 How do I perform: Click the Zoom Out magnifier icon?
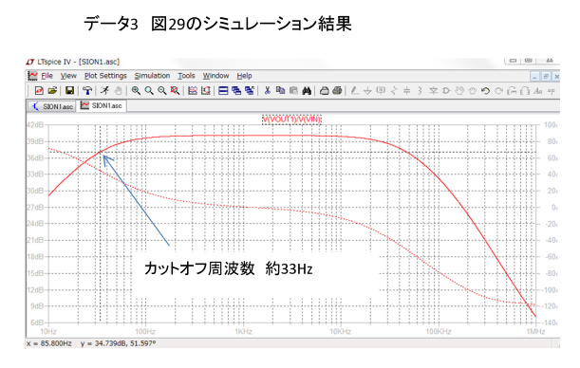pyautogui.click(x=161, y=90)
